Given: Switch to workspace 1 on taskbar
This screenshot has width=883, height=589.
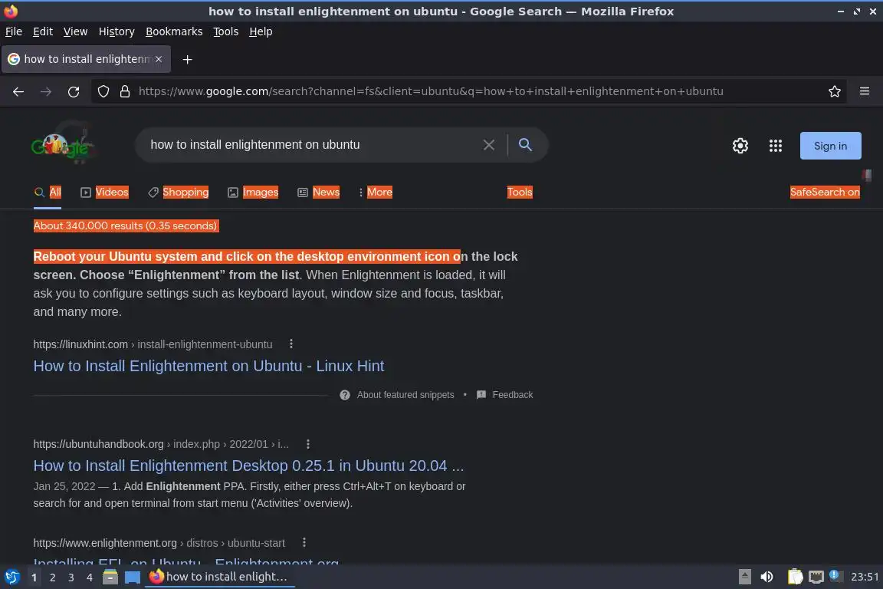Looking at the screenshot, I should point(34,577).
